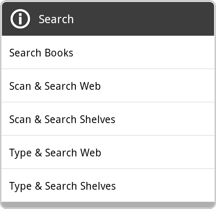Viewport: 216px width, 209px height.
Task: Scan a barcode to search the web
Action: tap(108, 85)
